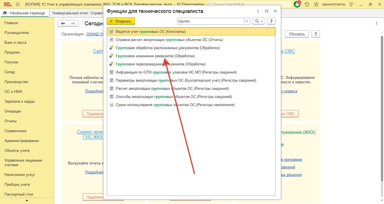This screenshot has height=204, width=384.
Task: Open the Справочники section
Action: [x=15, y=131]
